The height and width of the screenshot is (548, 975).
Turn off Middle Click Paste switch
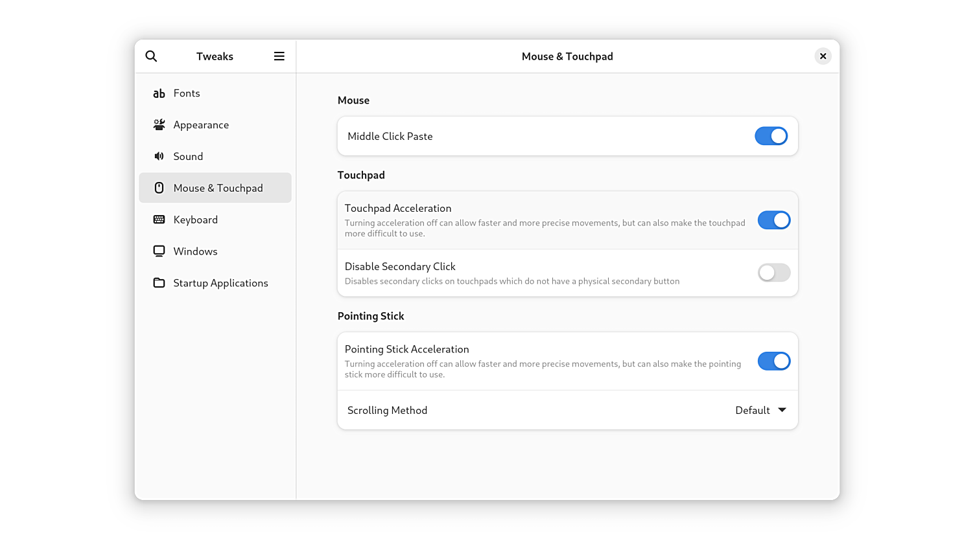click(x=771, y=136)
